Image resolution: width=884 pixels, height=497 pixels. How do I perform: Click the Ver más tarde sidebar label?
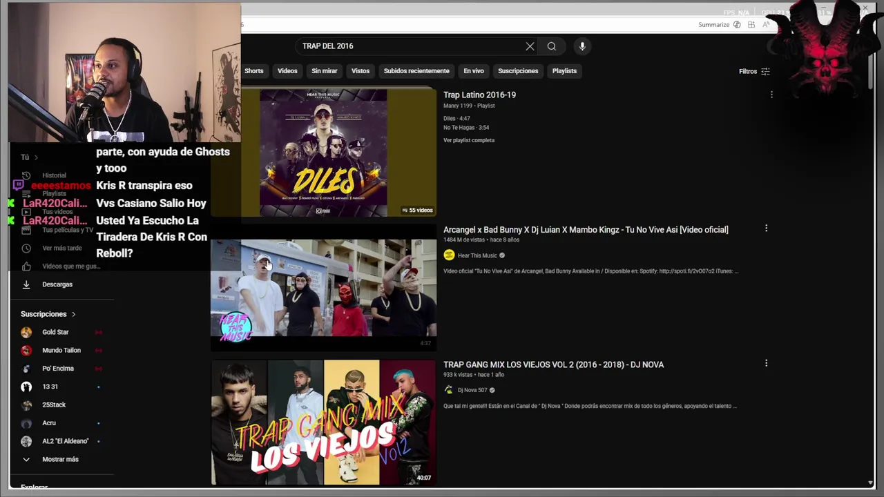pyautogui.click(x=62, y=248)
